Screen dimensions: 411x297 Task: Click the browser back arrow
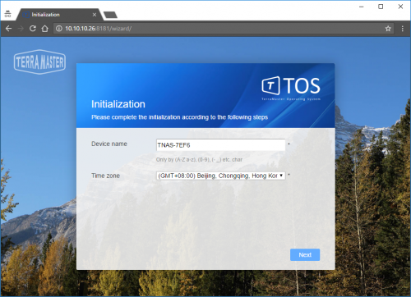tap(8, 29)
